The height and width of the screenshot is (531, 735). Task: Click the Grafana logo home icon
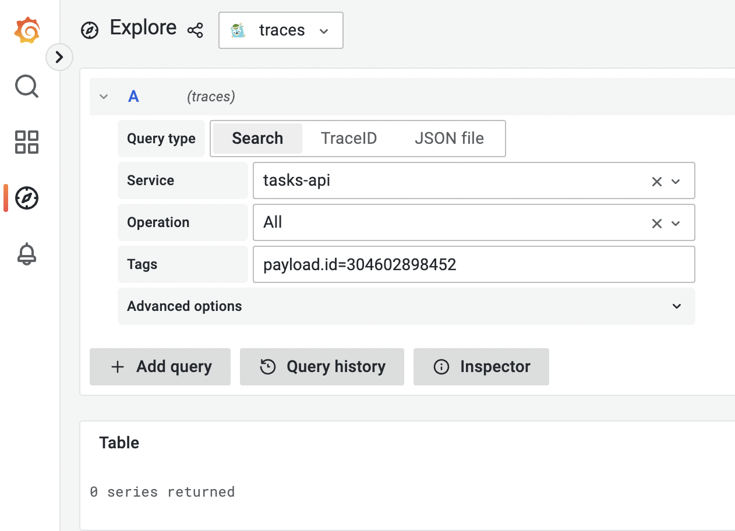(27, 30)
